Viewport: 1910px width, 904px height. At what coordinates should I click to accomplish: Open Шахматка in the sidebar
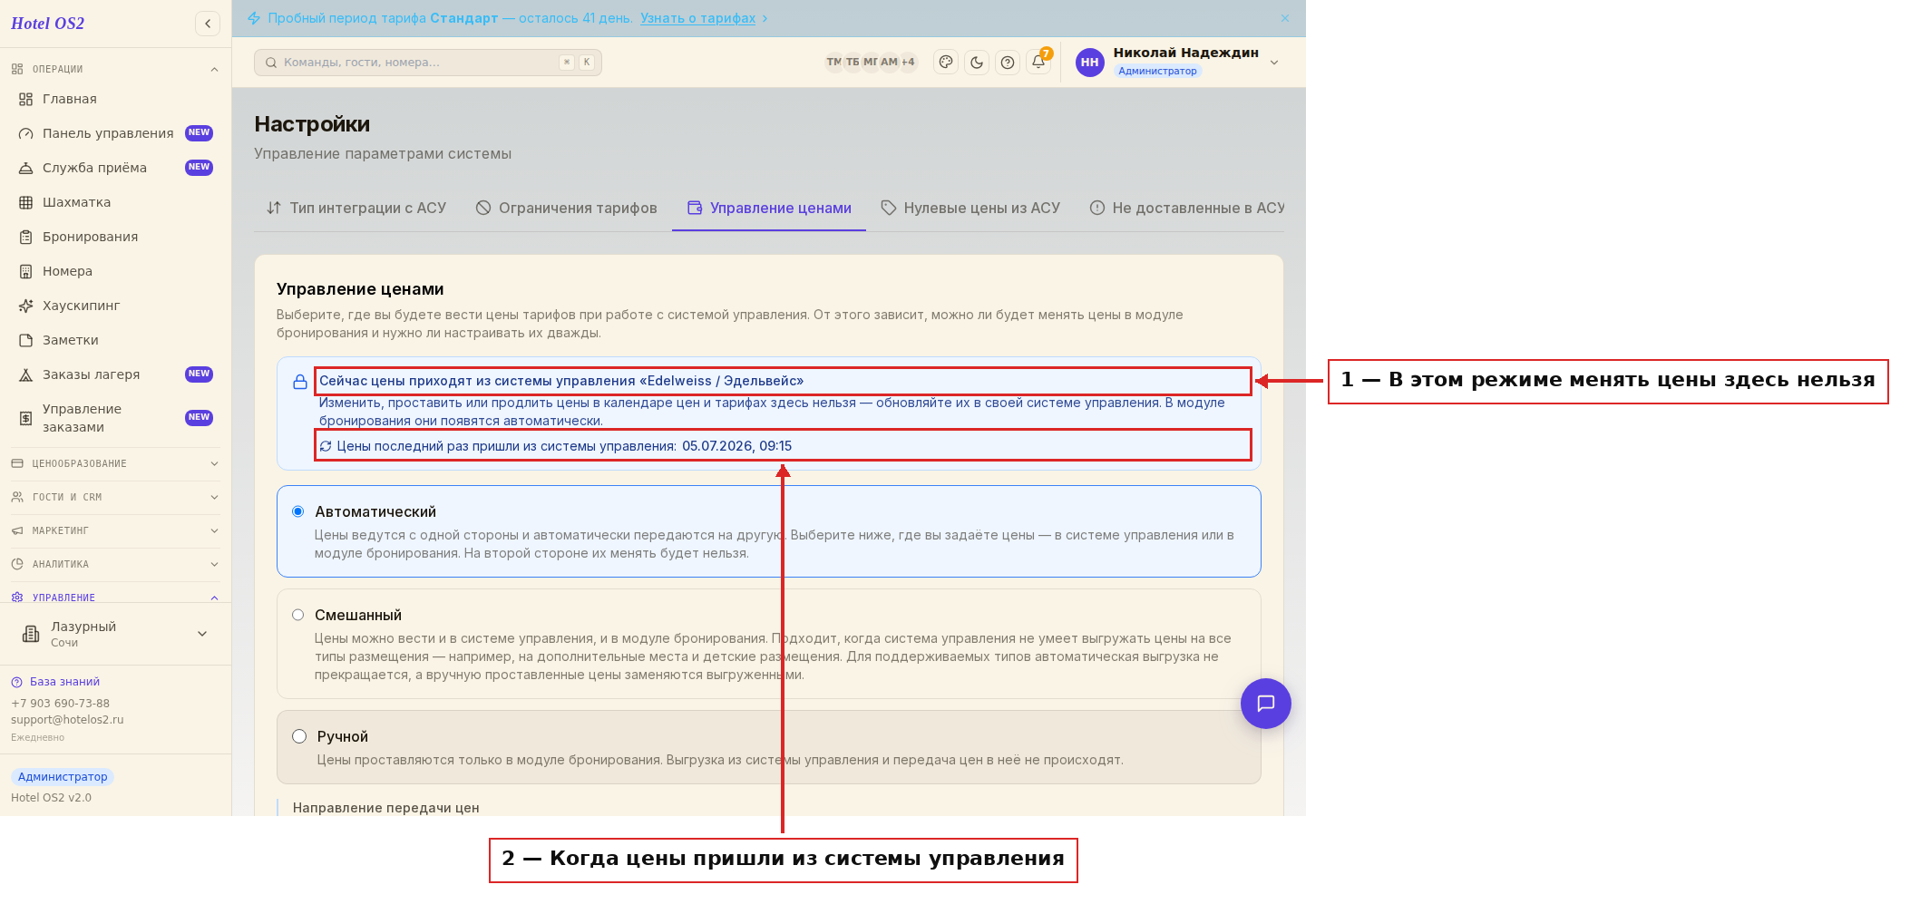click(115, 202)
